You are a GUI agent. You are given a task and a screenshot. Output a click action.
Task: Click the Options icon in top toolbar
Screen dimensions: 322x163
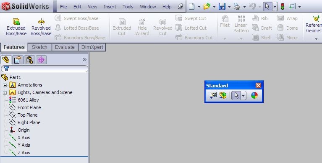[292, 7]
